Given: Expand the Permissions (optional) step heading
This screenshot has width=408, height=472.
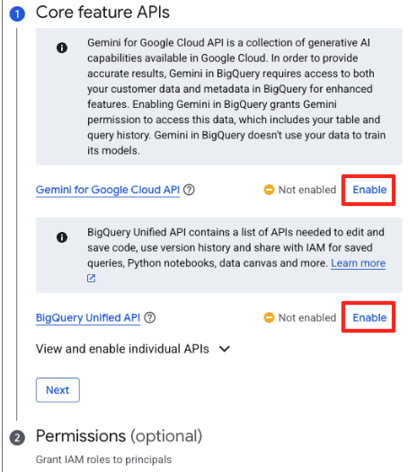Looking at the screenshot, I should [x=119, y=436].
